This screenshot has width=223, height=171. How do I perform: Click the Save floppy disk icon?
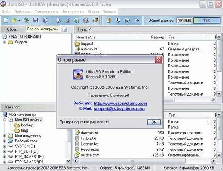click(x=36, y=20)
